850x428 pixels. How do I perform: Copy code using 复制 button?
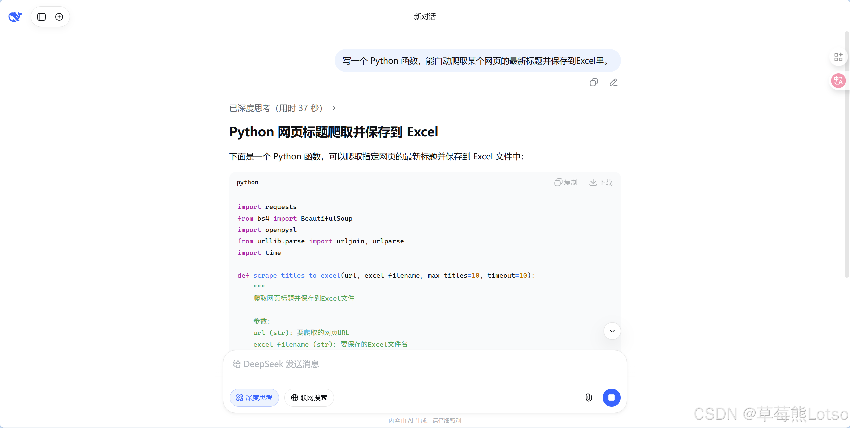coord(566,182)
